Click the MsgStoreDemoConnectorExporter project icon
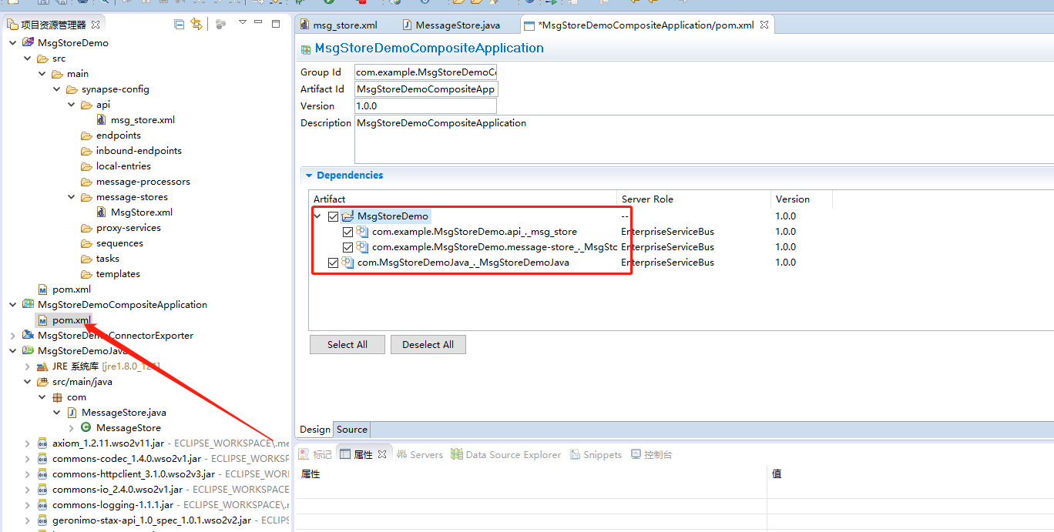 29,336
